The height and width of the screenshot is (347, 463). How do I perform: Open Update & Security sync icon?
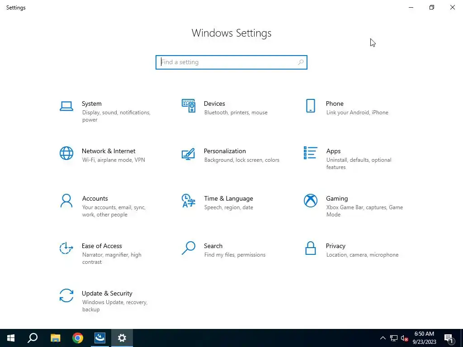(x=66, y=295)
